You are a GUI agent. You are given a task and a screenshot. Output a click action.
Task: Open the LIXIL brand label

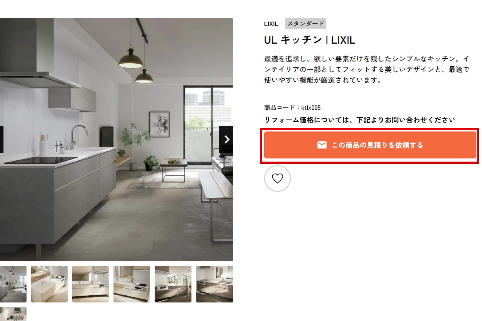pyautogui.click(x=271, y=24)
